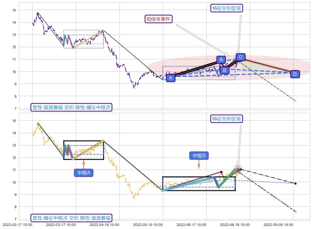This screenshot has width=312, height=229.
Task: Click the orange arrow above 中枢A label
Action: coord(84,164)
